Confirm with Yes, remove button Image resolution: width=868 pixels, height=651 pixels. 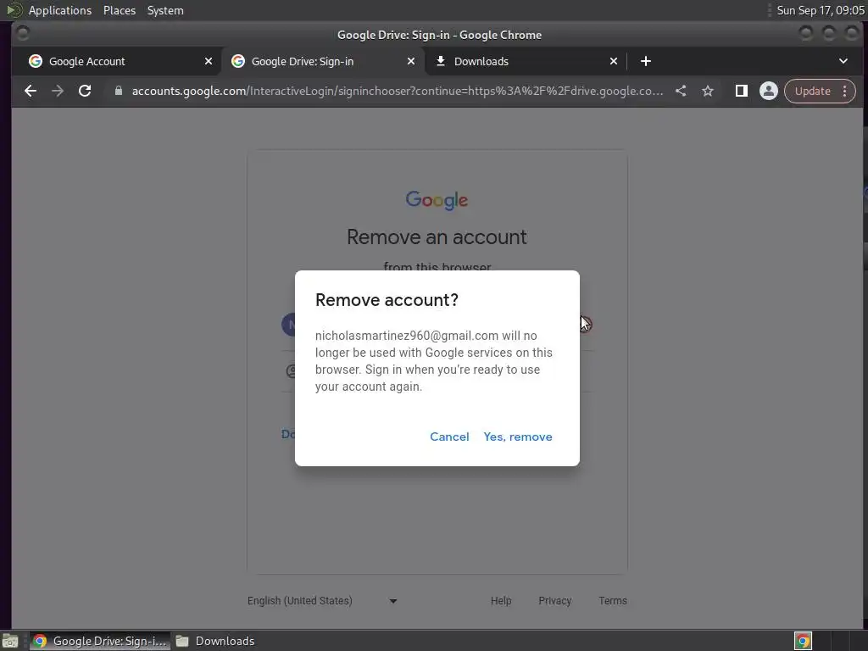tap(518, 437)
